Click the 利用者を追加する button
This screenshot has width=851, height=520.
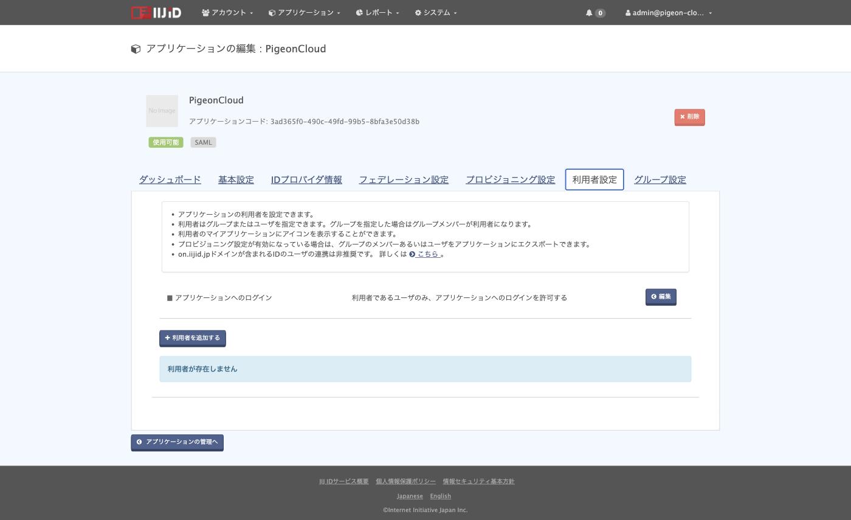[193, 338]
